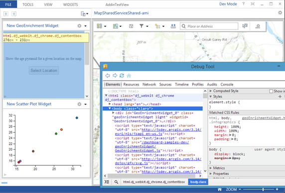Toggle the Show inherited checkbox
Image resolution: width=285 pixels, height=193 pixels.
pos(271,91)
